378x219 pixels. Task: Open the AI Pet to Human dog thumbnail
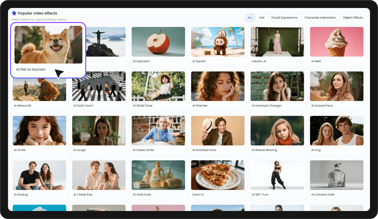(48, 45)
